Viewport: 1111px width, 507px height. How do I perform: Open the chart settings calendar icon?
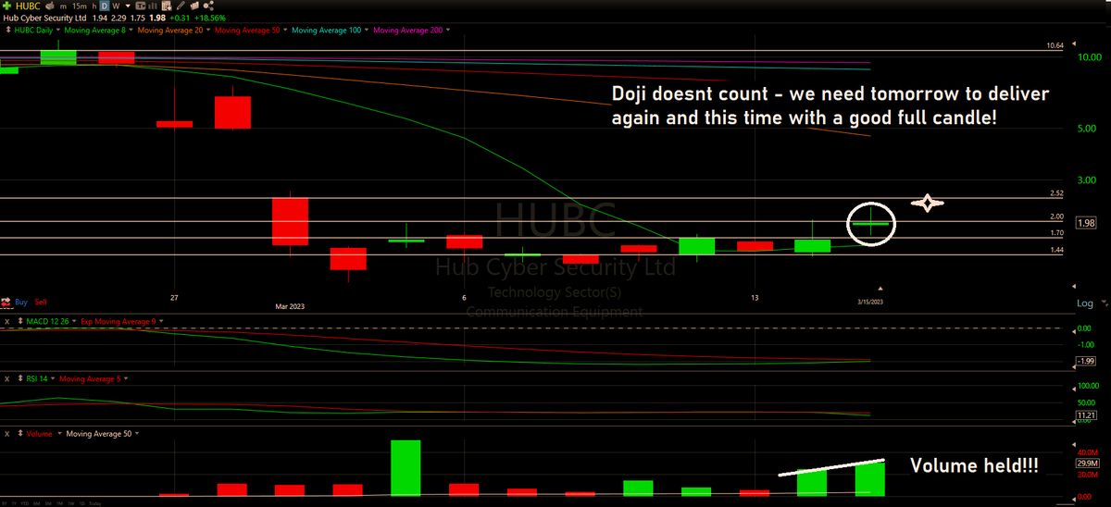click(167, 6)
